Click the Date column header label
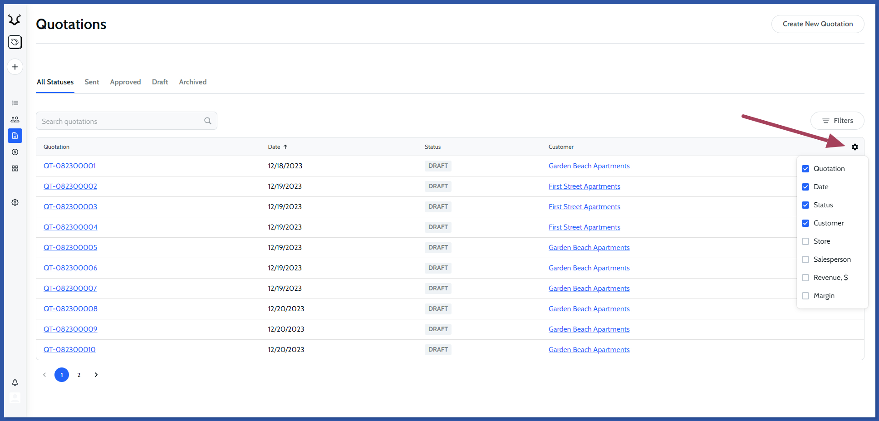The width and height of the screenshot is (879, 421). point(274,147)
